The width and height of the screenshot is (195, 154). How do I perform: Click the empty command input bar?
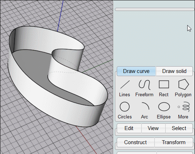[x=154, y=9]
